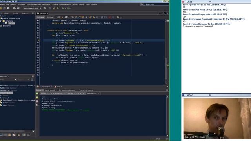Viewport: 251px width, 141px height.
Task: Open the Вид menu in NetBeans
Action: 7,4
